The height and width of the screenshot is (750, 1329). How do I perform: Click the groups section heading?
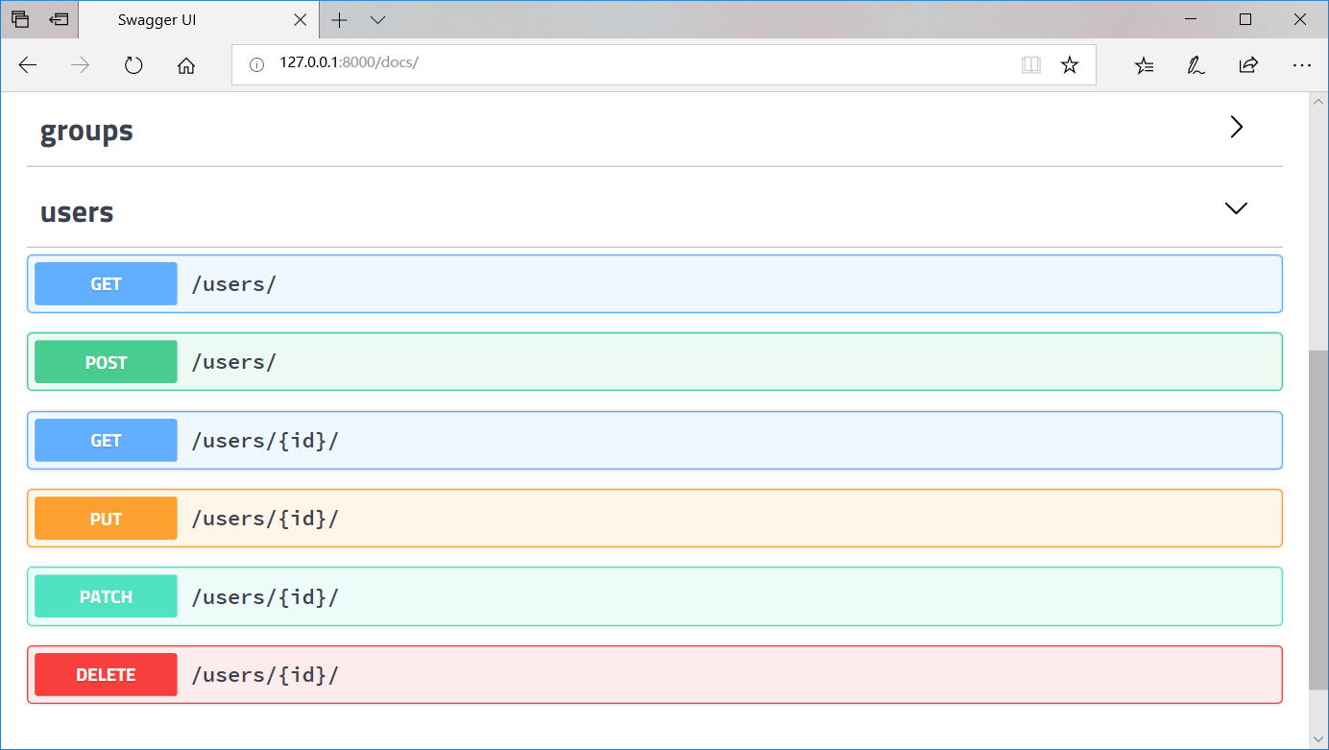86,131
